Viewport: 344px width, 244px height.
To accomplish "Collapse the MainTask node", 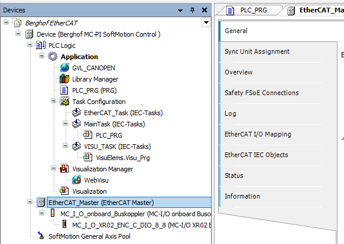I will [x=65, y=123].
